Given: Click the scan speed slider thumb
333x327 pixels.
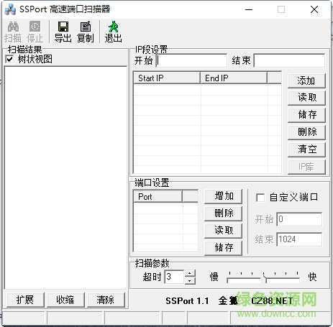Looking at the screenshot, I should point(264,279).
